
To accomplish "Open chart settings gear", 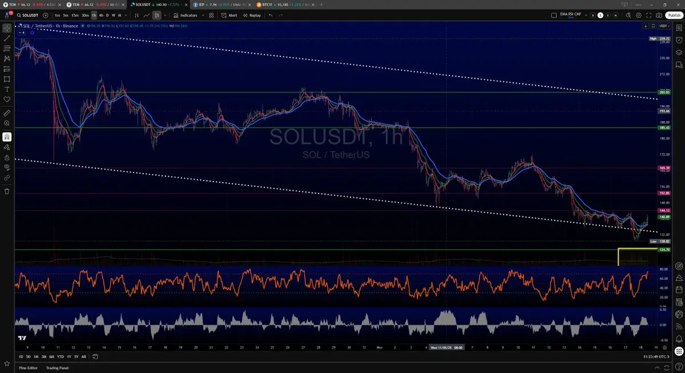I will 639,15.
